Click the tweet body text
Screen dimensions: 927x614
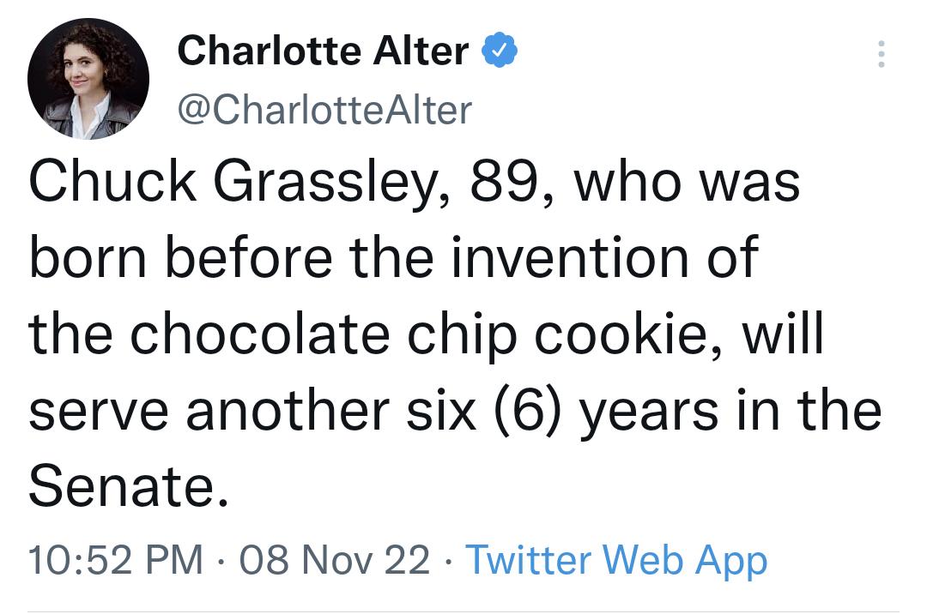[x=429, y=330]
